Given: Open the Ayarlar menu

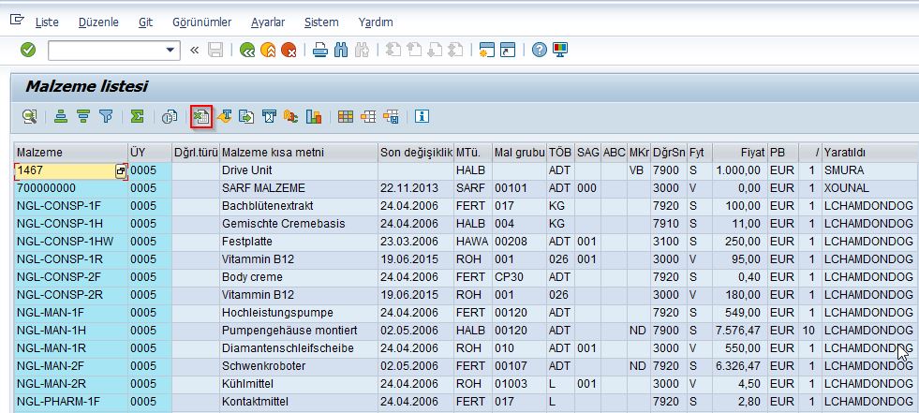Looking at the screenshot, I should click(x=268, y=22).
